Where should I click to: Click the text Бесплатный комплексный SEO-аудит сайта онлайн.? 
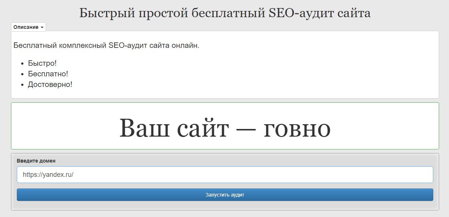[106, 46]
